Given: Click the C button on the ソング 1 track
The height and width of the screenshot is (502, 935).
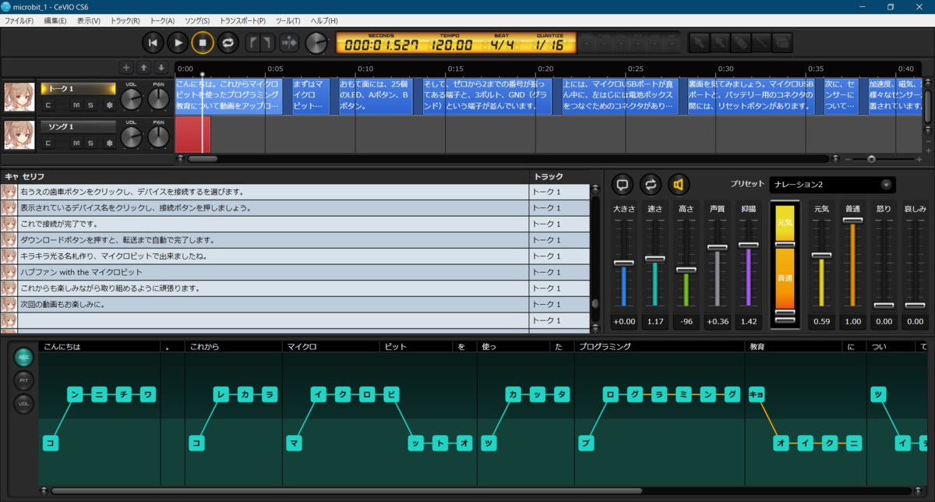Looking at the screenshot, I should click(48, 143).
